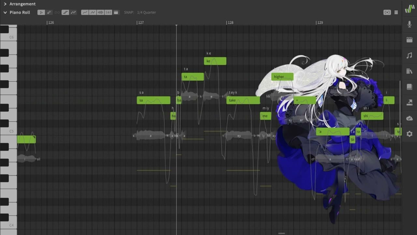Select the '+' continuation note block
This screenshot has height=235, width=417.
305,100
